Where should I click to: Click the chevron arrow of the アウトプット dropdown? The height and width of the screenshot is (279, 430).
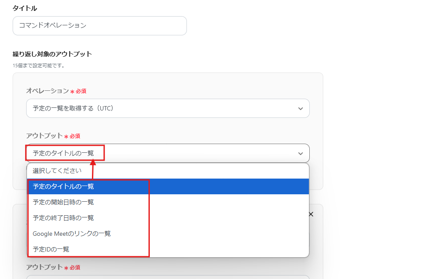tap(300, 153)
